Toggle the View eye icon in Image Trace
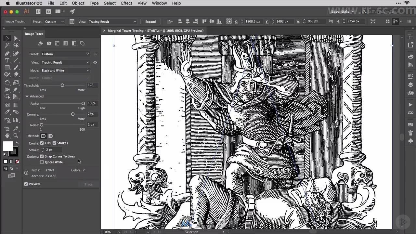The image size is (416, 234). (95, 62)
